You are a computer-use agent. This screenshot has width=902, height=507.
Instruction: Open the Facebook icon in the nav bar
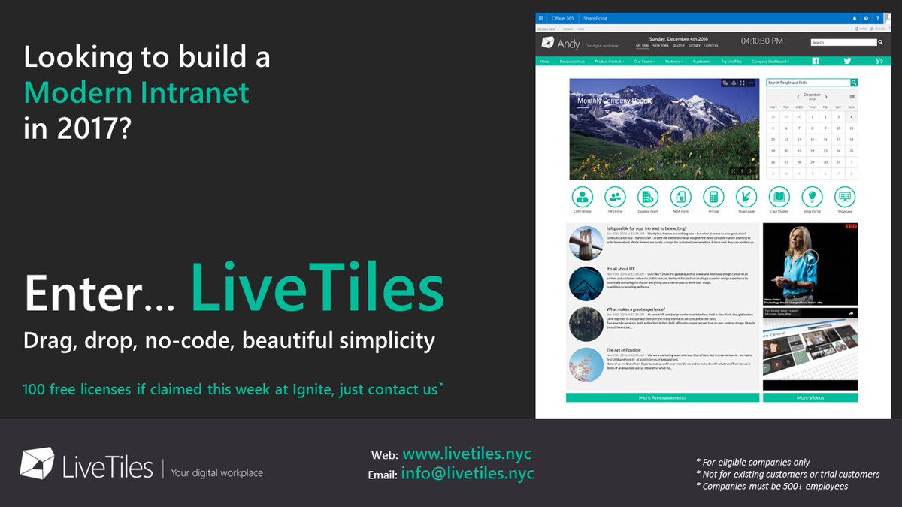pos(815,61)
